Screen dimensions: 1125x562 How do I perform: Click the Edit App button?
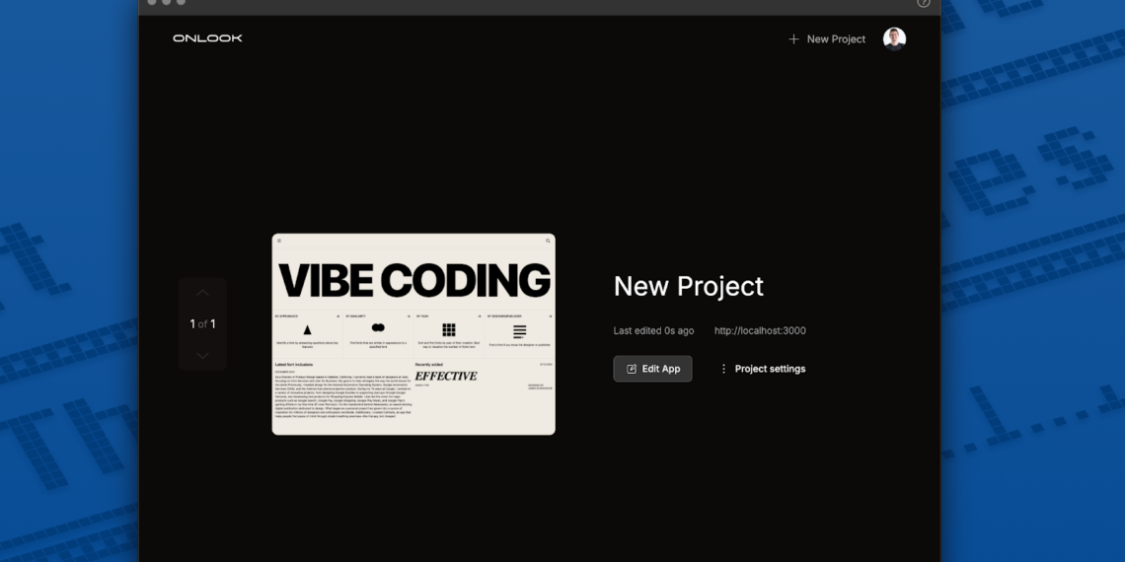tap(653, 369)
